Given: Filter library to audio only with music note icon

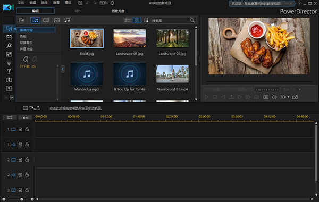Looking at the screenshot, I should [67, 20].
